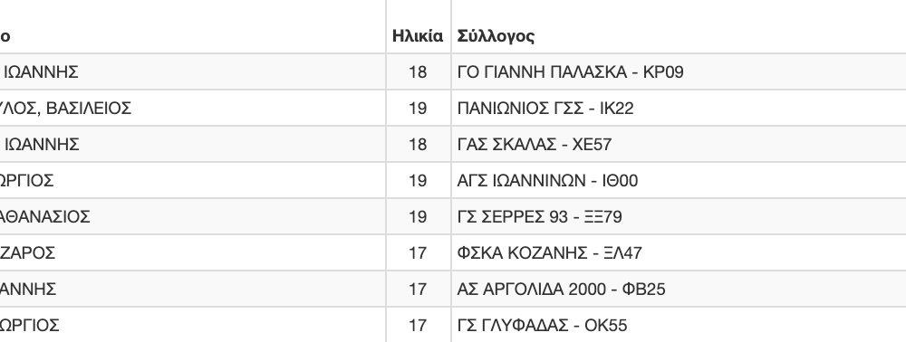Image resolution: width=906 pixels, height=342 pixels.
Task: Click age 17 in ΓΛΥΦΑΔΑΣ row
Action: (418, 326)
